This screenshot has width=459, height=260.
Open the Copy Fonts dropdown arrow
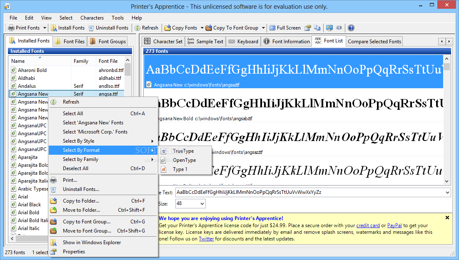point(202,28)
